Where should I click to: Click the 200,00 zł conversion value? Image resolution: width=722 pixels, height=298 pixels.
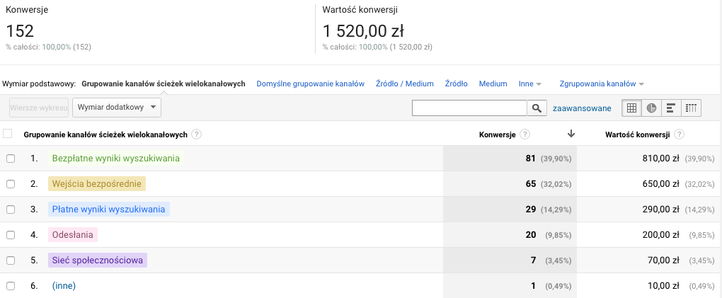coord(660,235)
